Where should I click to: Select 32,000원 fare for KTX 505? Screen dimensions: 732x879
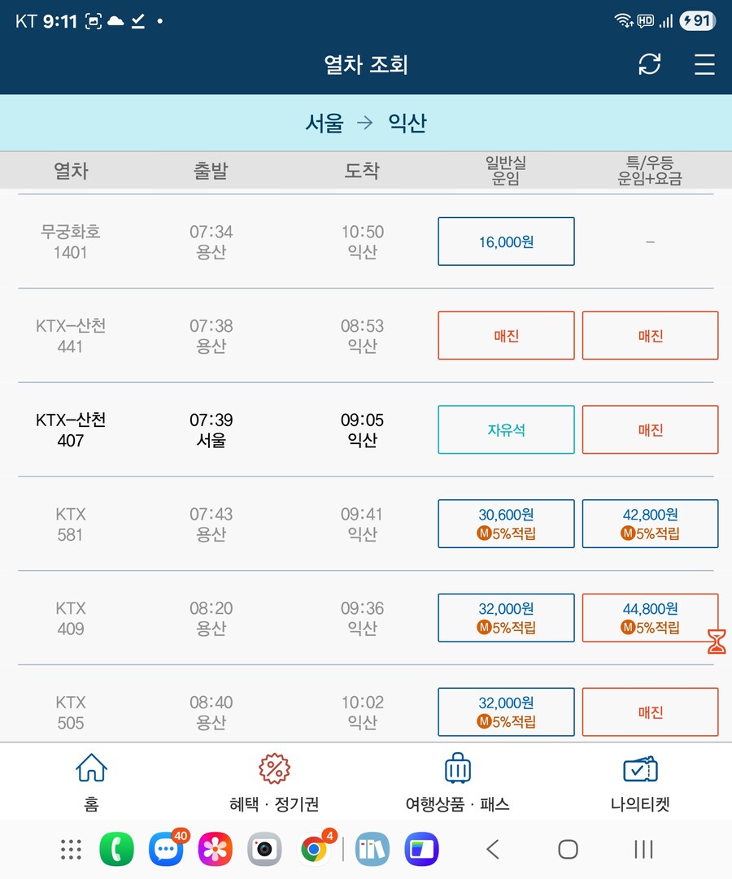pyautogui.click(x=506, y=712)
